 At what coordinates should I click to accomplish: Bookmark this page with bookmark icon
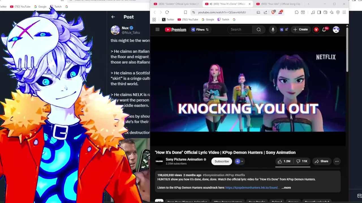185,12
